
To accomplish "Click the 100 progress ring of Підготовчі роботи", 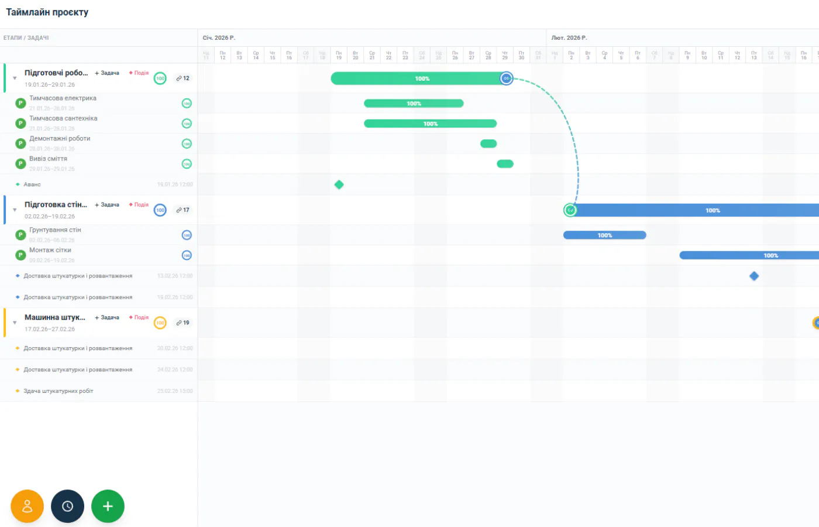I will (x=160, y=78).
